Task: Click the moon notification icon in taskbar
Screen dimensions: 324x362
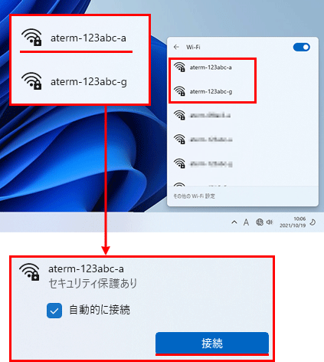Action: 313,222
